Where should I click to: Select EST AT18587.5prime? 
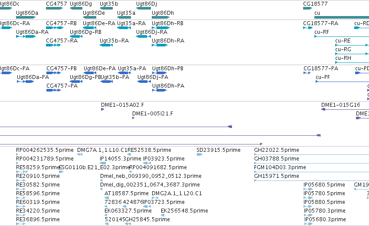pyautogui.click(x=126, y=194)
